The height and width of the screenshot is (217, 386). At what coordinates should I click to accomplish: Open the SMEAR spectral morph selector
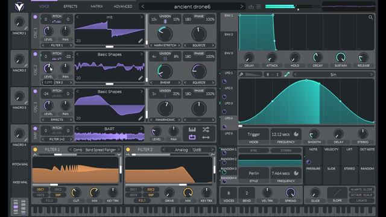point(165,83)
